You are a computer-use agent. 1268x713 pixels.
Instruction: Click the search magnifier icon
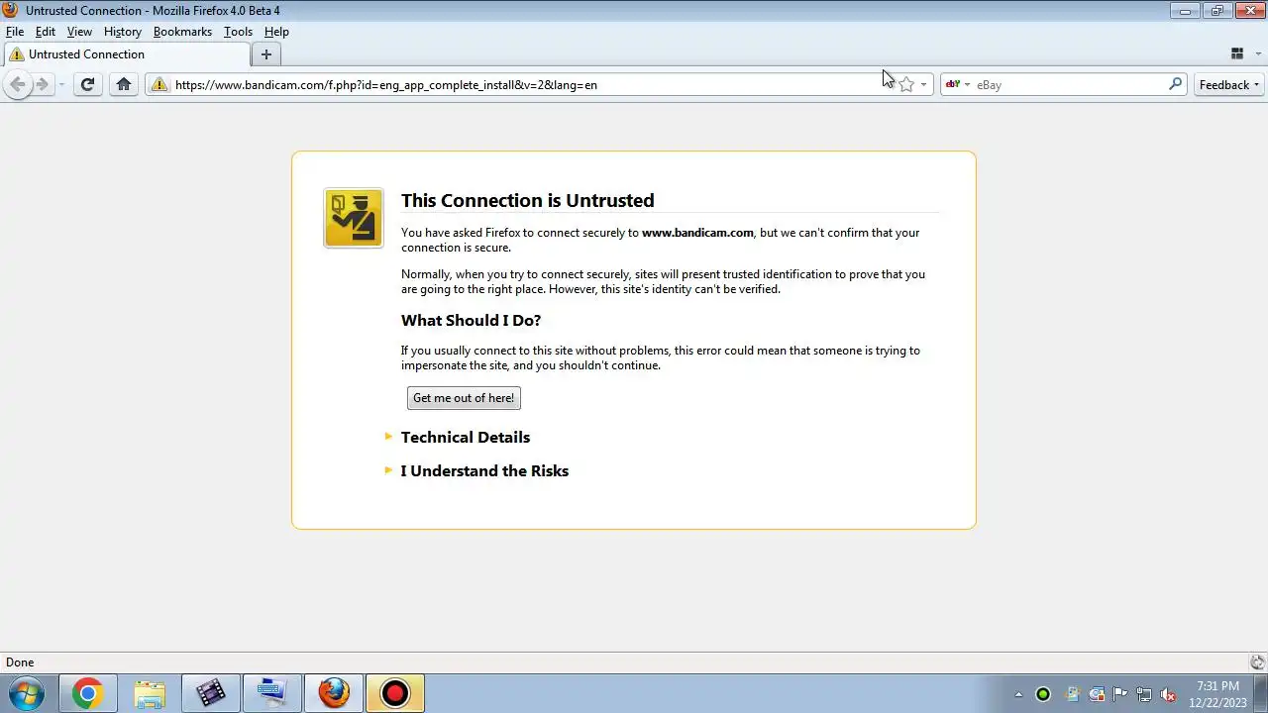point(1176,84)
